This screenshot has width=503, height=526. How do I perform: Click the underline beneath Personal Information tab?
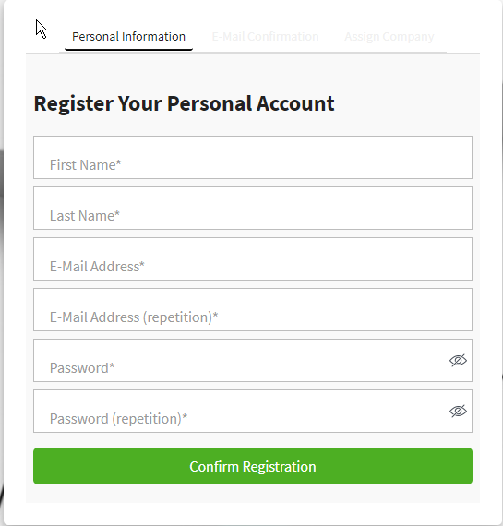128,49
